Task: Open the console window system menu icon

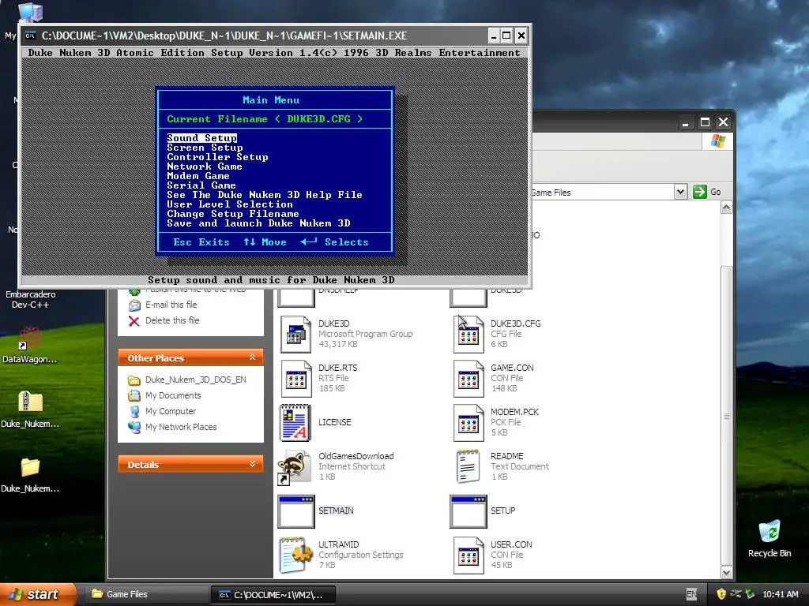Action: pos(31,36)
